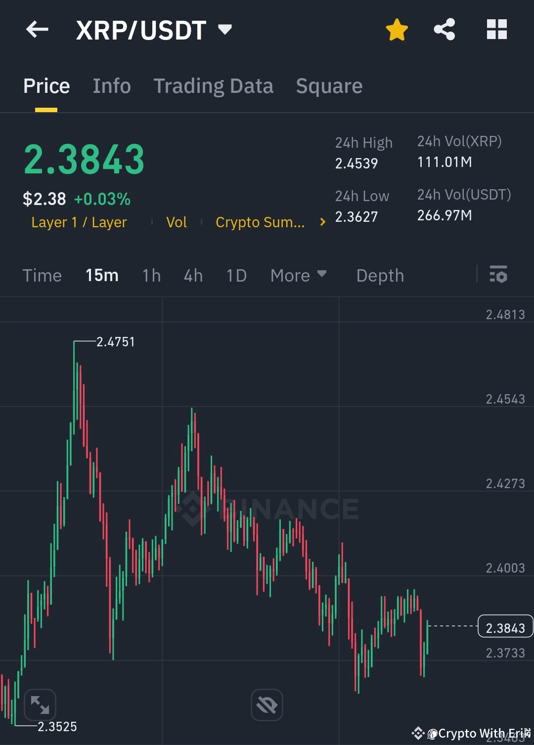The height and width of the screenshot is (745, 534).
Task: Open the grid layout icon top right
Action: click(496, 30)
